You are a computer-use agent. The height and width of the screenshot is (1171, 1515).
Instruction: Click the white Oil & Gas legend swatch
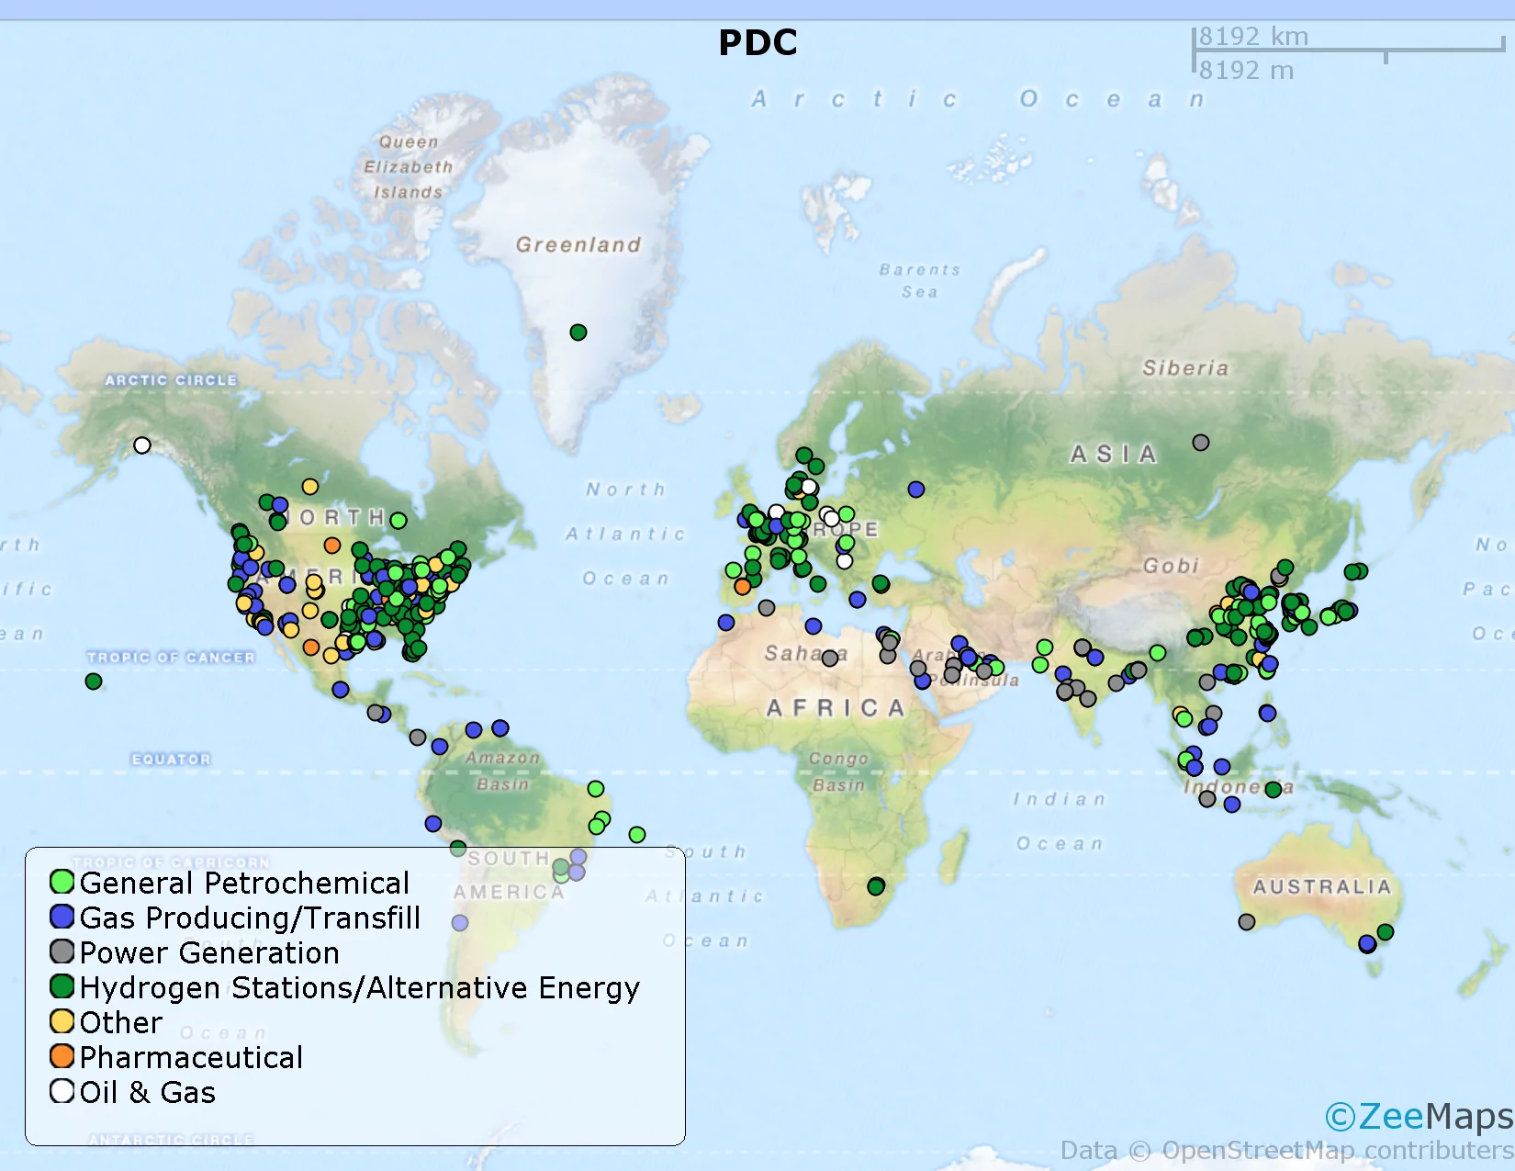[62, 1091]
